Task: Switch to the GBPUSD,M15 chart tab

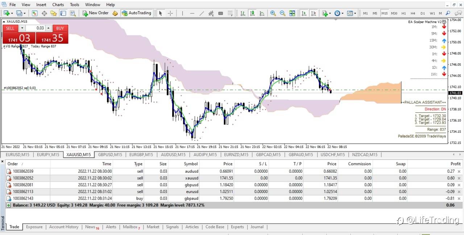Action: [110, 155]
